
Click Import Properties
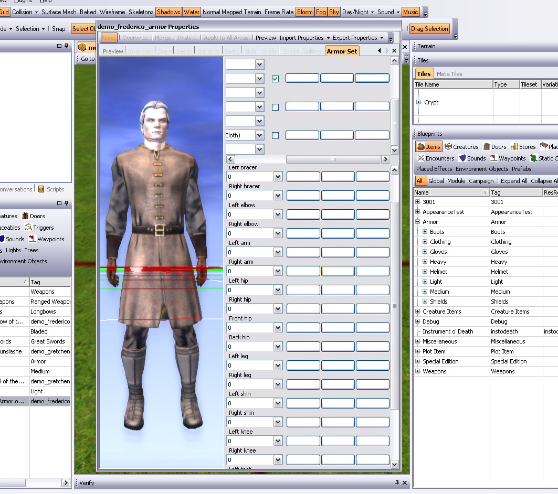point(301,38)
